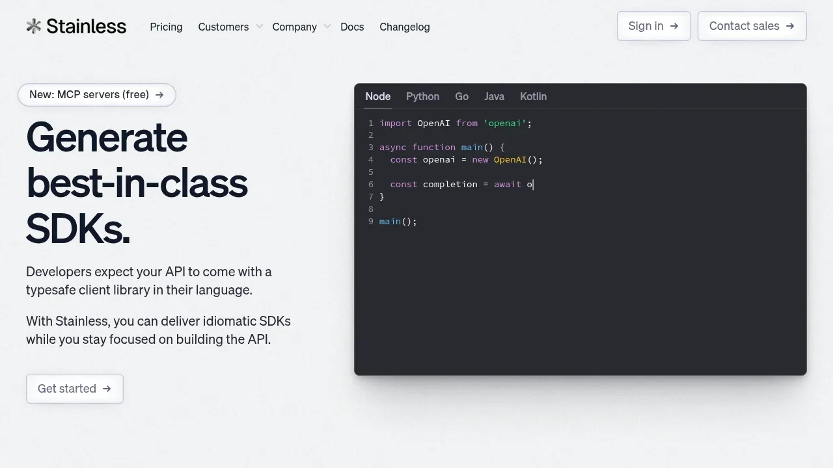The height and width of the screenshot is (468, 833).
Task: Switch to the Python code tab
Action: [423, 96]
